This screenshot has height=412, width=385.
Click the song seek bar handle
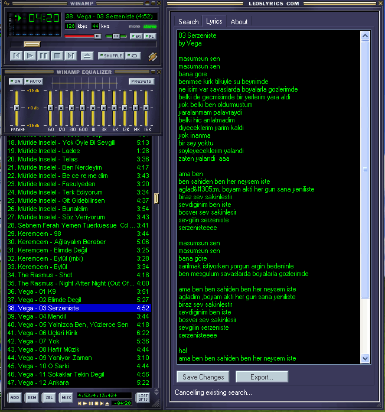(32, 44)
